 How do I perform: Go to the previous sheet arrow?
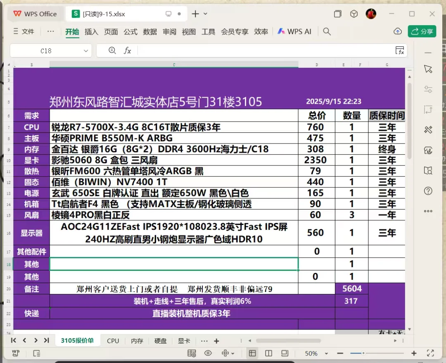24,340
